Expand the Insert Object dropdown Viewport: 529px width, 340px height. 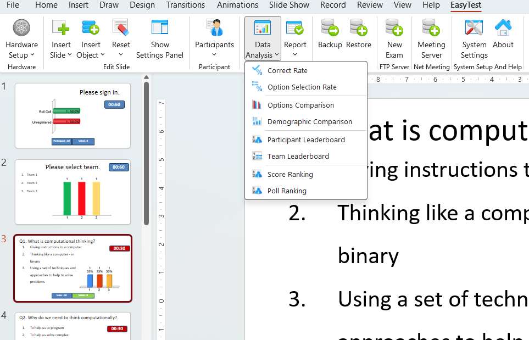point(91,55)
